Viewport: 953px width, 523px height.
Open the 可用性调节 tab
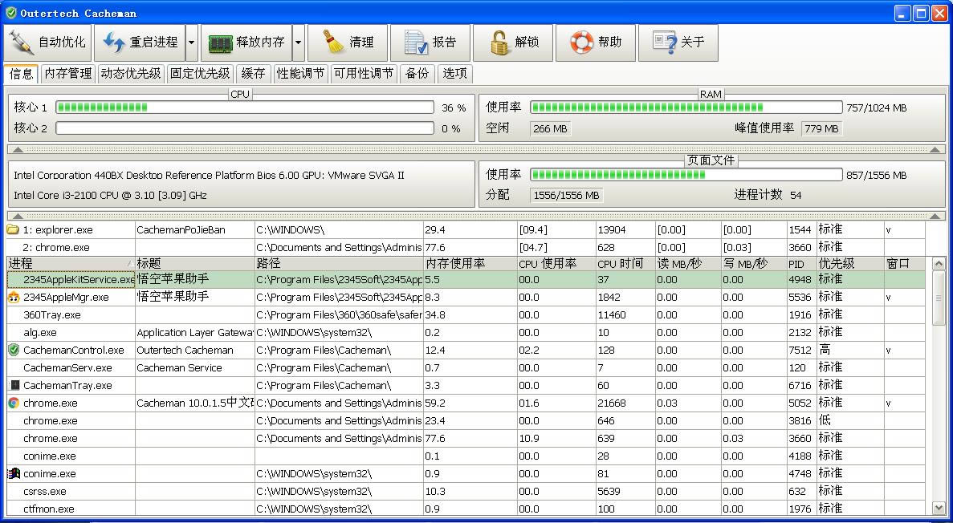(364, 74)
